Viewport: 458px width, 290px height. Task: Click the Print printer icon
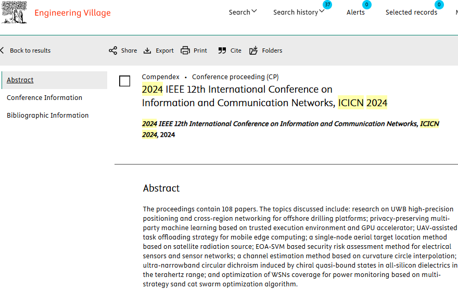coord(185,51)
